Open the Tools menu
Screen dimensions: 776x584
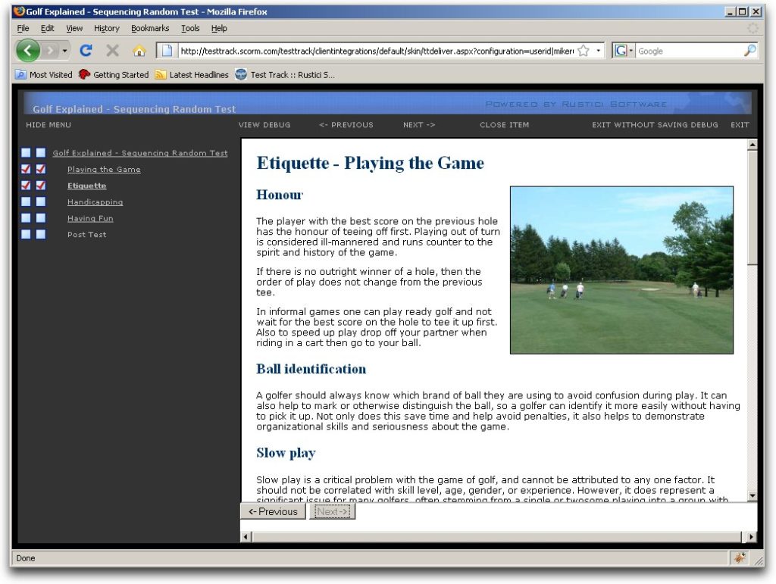point(190,28)
